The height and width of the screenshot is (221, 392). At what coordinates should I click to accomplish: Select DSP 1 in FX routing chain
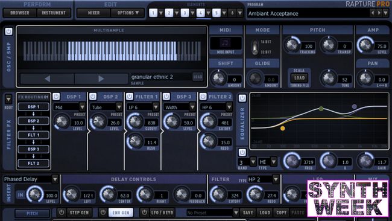coord(33,107)
